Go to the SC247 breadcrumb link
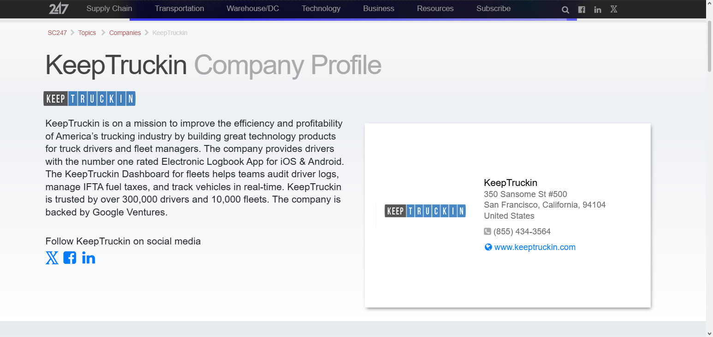The height and width of the screenshot is (337, 713). click(57, 33)
